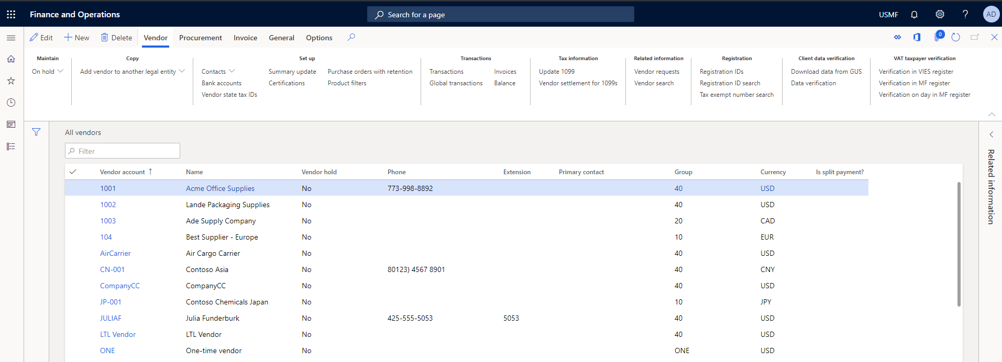Expand Related information side panel

point(991,134)
